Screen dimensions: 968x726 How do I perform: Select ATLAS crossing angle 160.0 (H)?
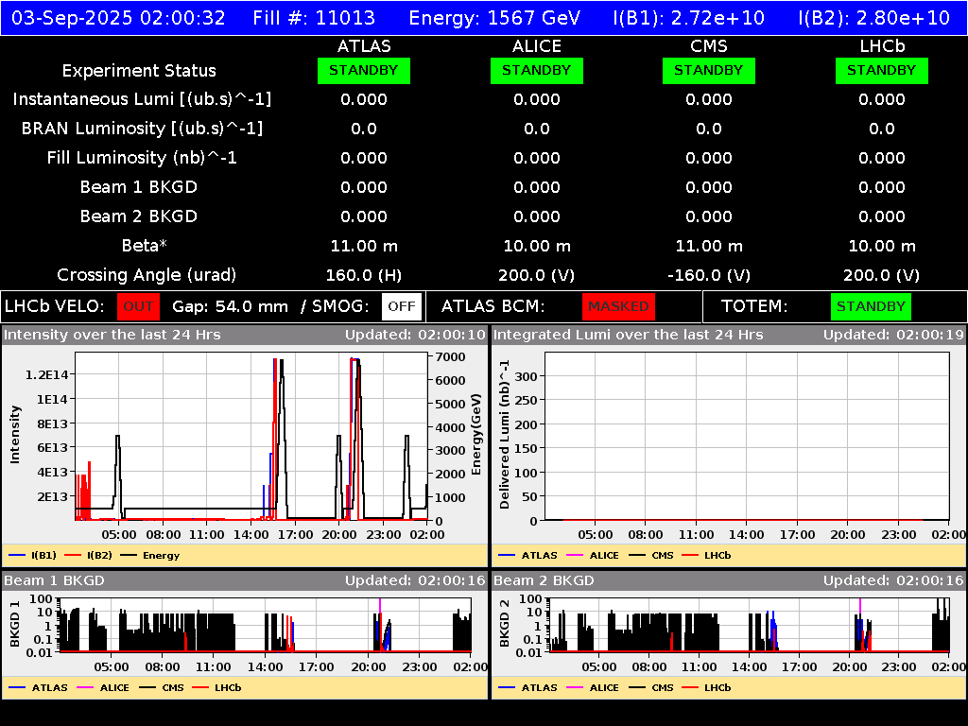364,275
